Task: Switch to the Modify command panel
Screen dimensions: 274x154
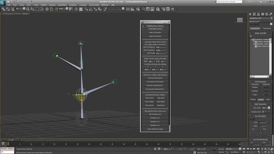Action: (254, 14)
